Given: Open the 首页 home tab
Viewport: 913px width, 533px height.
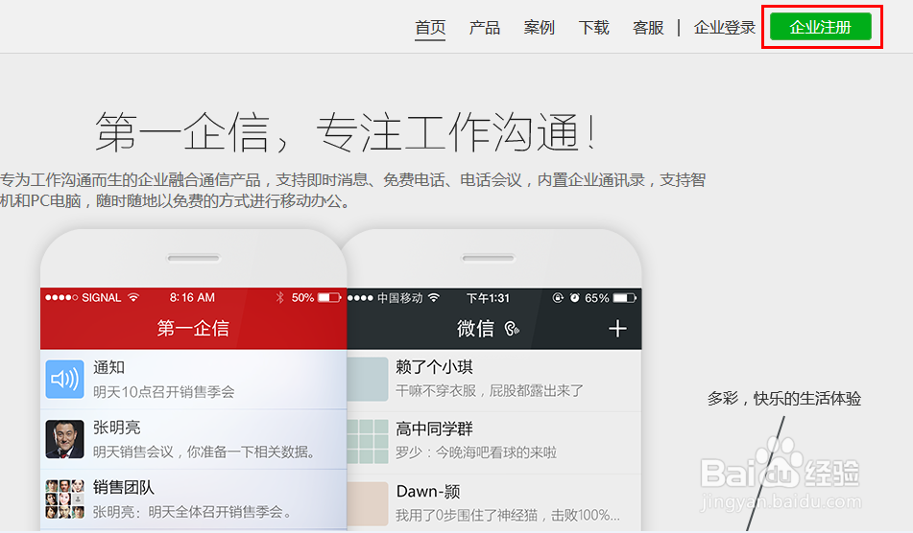Looking at the screenshot, I should coord(430,27).
